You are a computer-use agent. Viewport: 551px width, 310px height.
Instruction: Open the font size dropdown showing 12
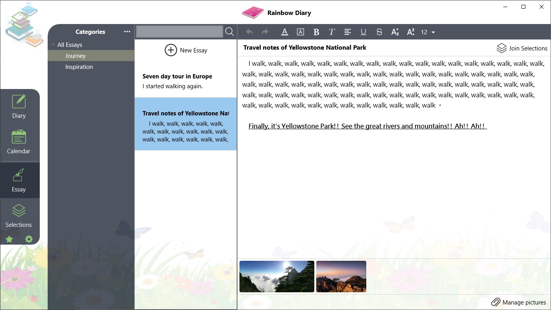[x=428, y=32]
